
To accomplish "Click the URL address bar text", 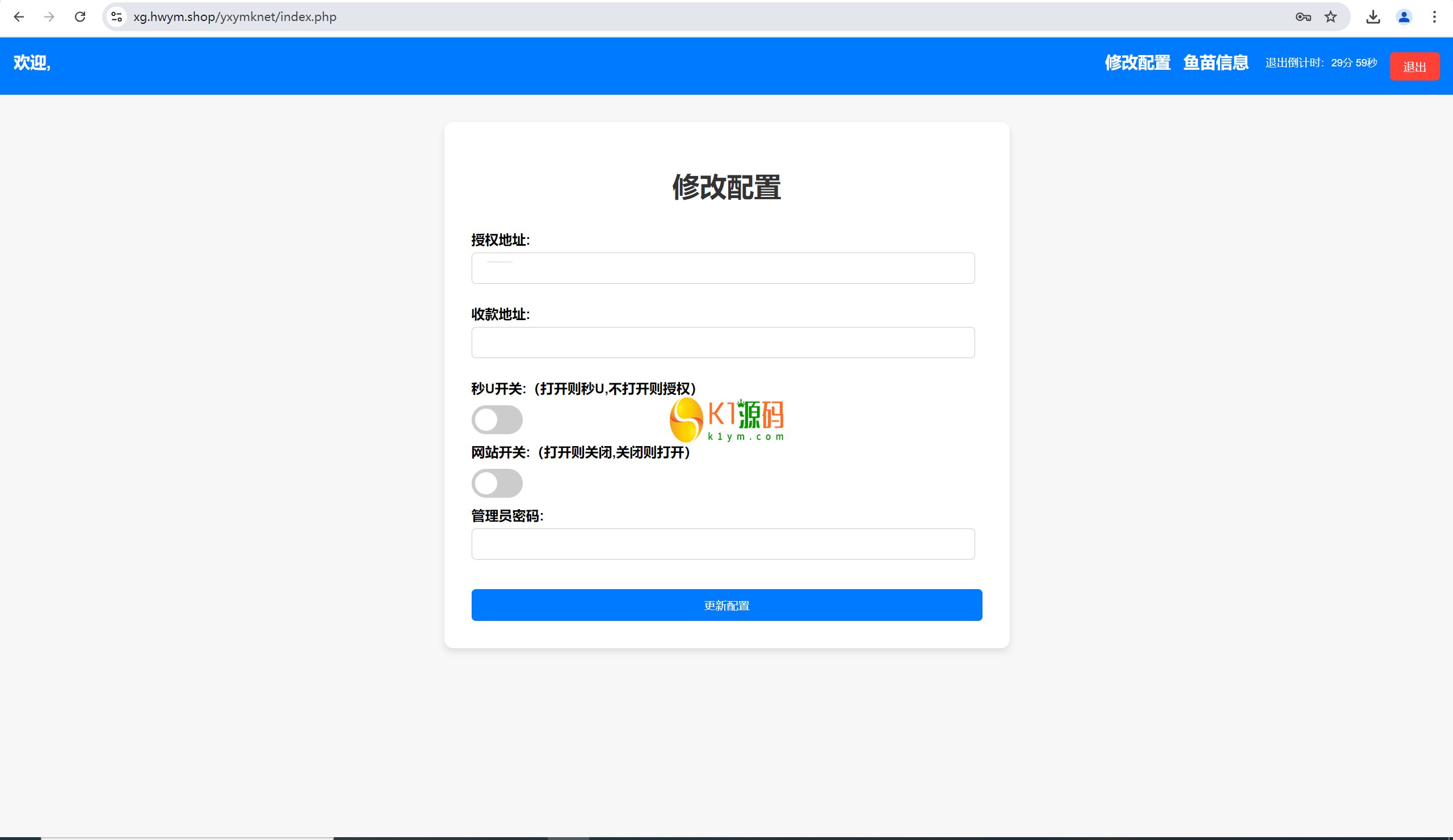I will [x=234, y=16].
